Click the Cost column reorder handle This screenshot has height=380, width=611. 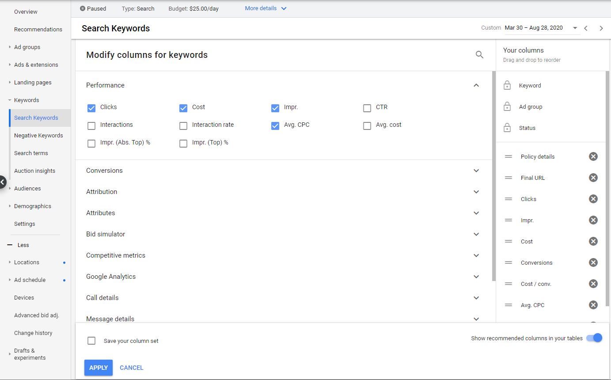pyautogui.click(x=509, y=241)
